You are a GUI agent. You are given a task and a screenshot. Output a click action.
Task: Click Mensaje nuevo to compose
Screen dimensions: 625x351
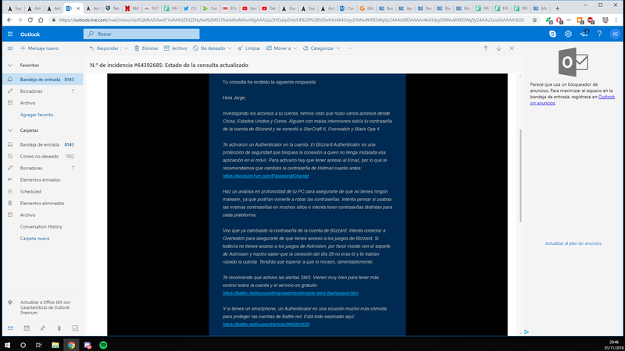click(40, 48)
